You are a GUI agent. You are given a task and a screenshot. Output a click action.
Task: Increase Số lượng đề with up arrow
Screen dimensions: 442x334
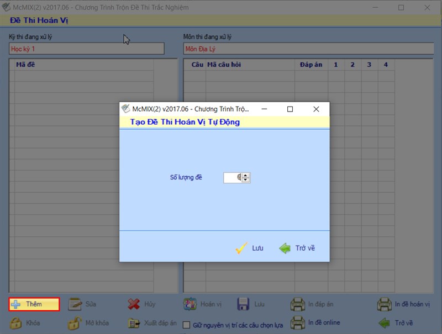(x=245, y=175)
